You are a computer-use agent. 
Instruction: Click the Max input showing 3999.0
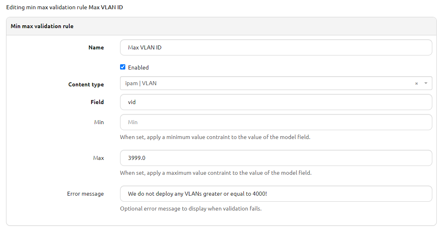(276, 158)
